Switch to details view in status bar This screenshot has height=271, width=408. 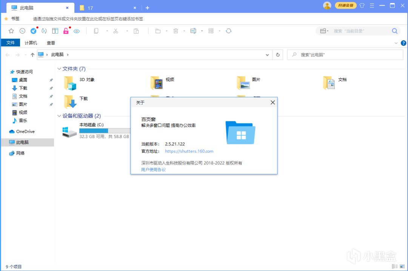coord(394,266)
